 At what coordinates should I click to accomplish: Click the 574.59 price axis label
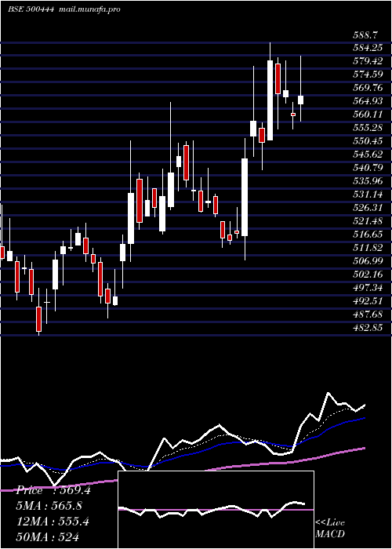368,75
